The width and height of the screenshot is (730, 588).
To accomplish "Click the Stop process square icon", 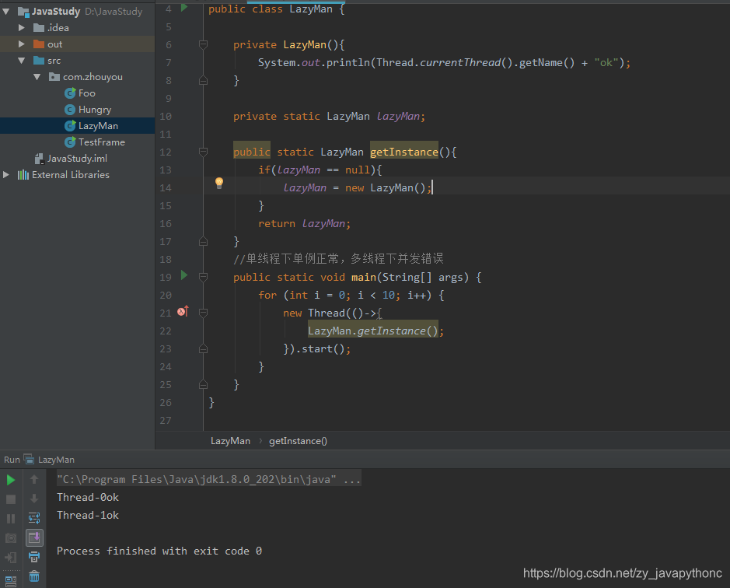I will coord(11,499).
